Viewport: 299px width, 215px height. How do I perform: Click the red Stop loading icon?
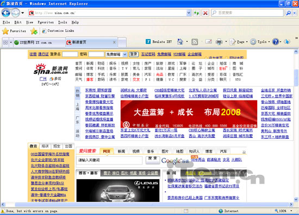coord(205,13)
